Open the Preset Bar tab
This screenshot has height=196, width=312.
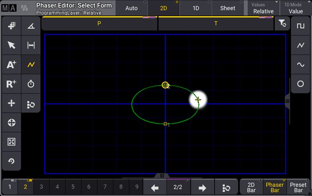(298, 187)
